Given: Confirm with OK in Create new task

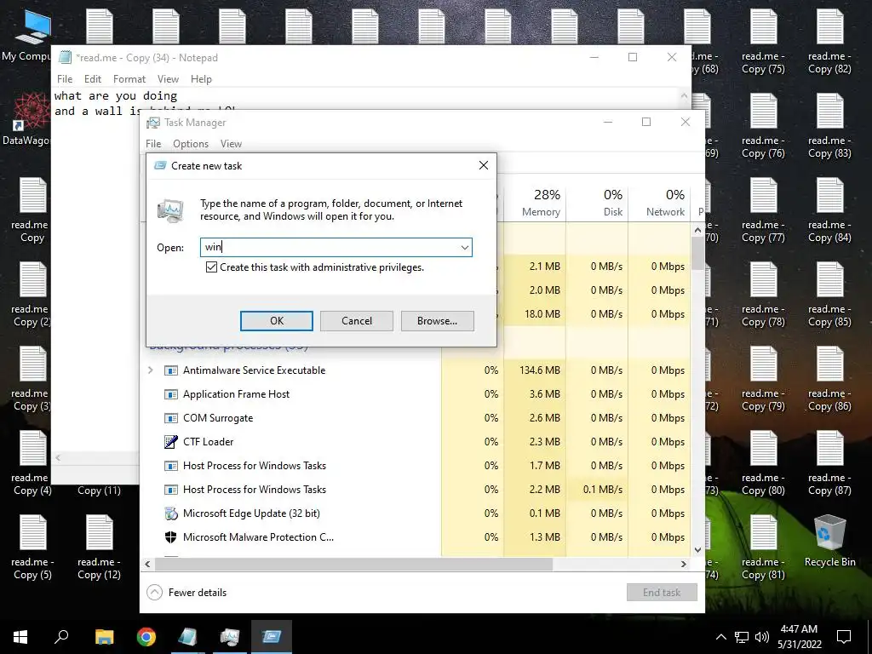Looking at the screenshot, I should tap(277, 321).
